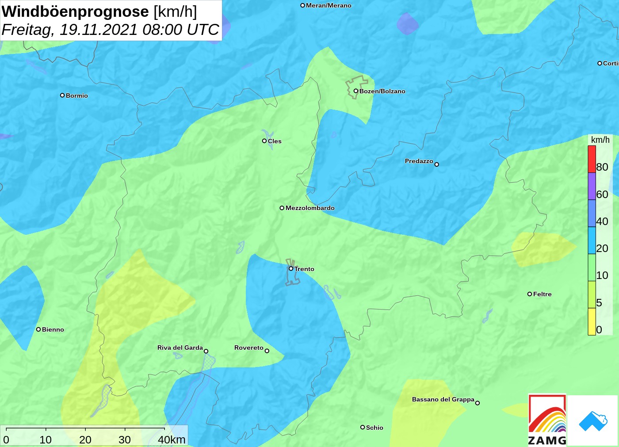The width and height of the screenshot is (619, 447).
Task: Click the Meran/Merano city marker
Action: (x=303, y=5)
